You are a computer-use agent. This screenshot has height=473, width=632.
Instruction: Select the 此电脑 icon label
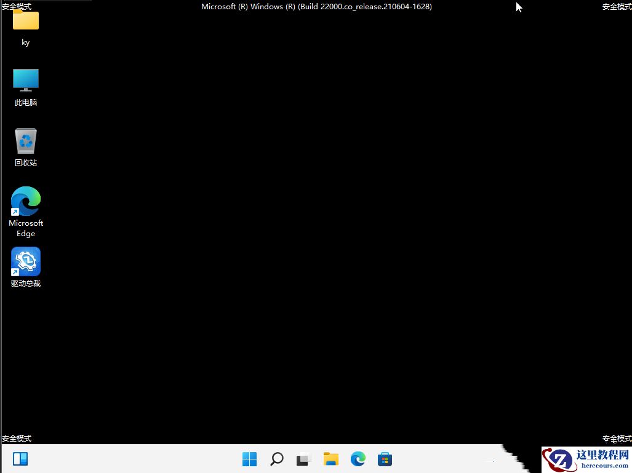(25, 102)
